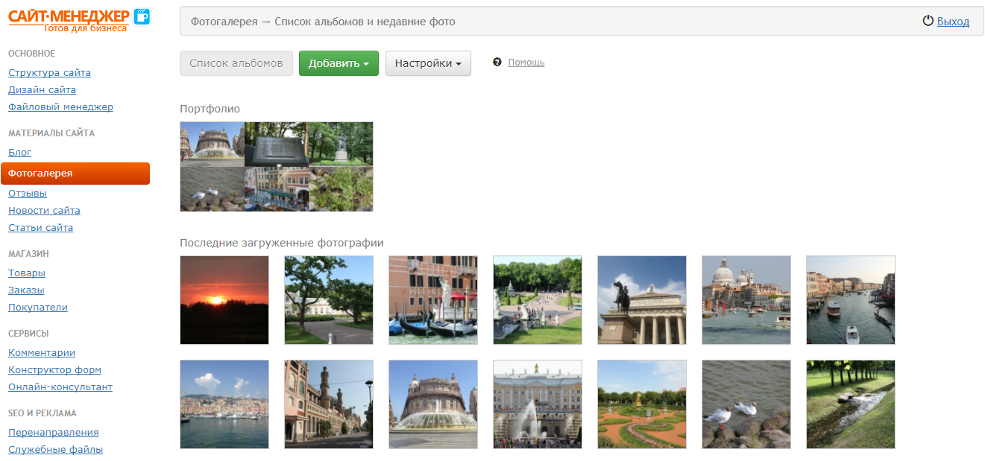Go to Дизайн сайта
The width and height of the screenshot is (985, 461).
[x=42, y=90]
